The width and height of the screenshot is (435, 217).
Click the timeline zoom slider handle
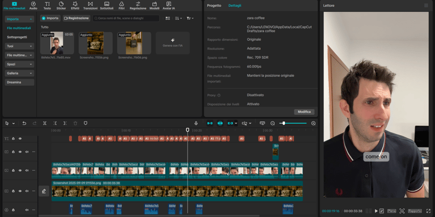pos(284,123)
